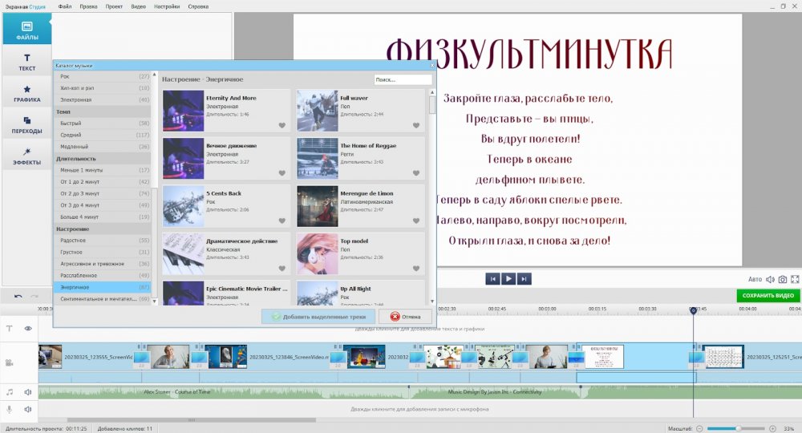Take a snapshot with the camera icon
Viewport: 802px width, 433px height.
(782, 279)
